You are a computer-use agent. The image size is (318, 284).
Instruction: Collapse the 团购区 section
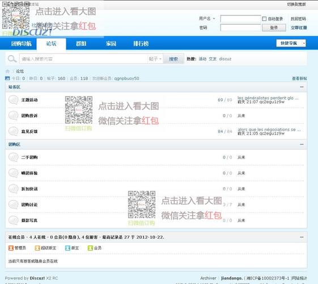click(x=302, y=144)
